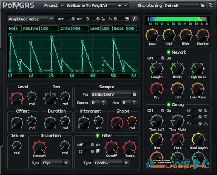Increase the Fine value with up arrow

pos(134,101)
